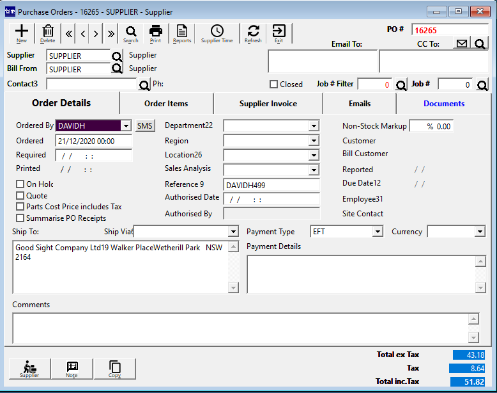Expand the Payment Type dropdown
Viewport: 497px width, 393px height.
click(x=377, y=232)
